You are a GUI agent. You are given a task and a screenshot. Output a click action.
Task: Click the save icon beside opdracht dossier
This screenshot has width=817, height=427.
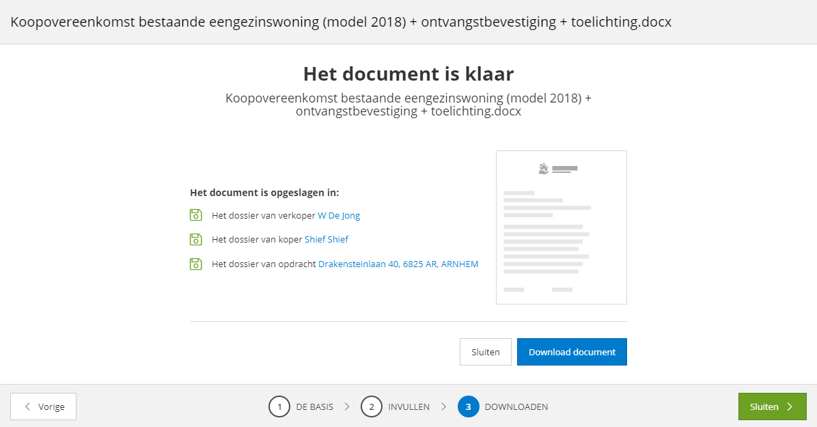[x=195, y=264]
